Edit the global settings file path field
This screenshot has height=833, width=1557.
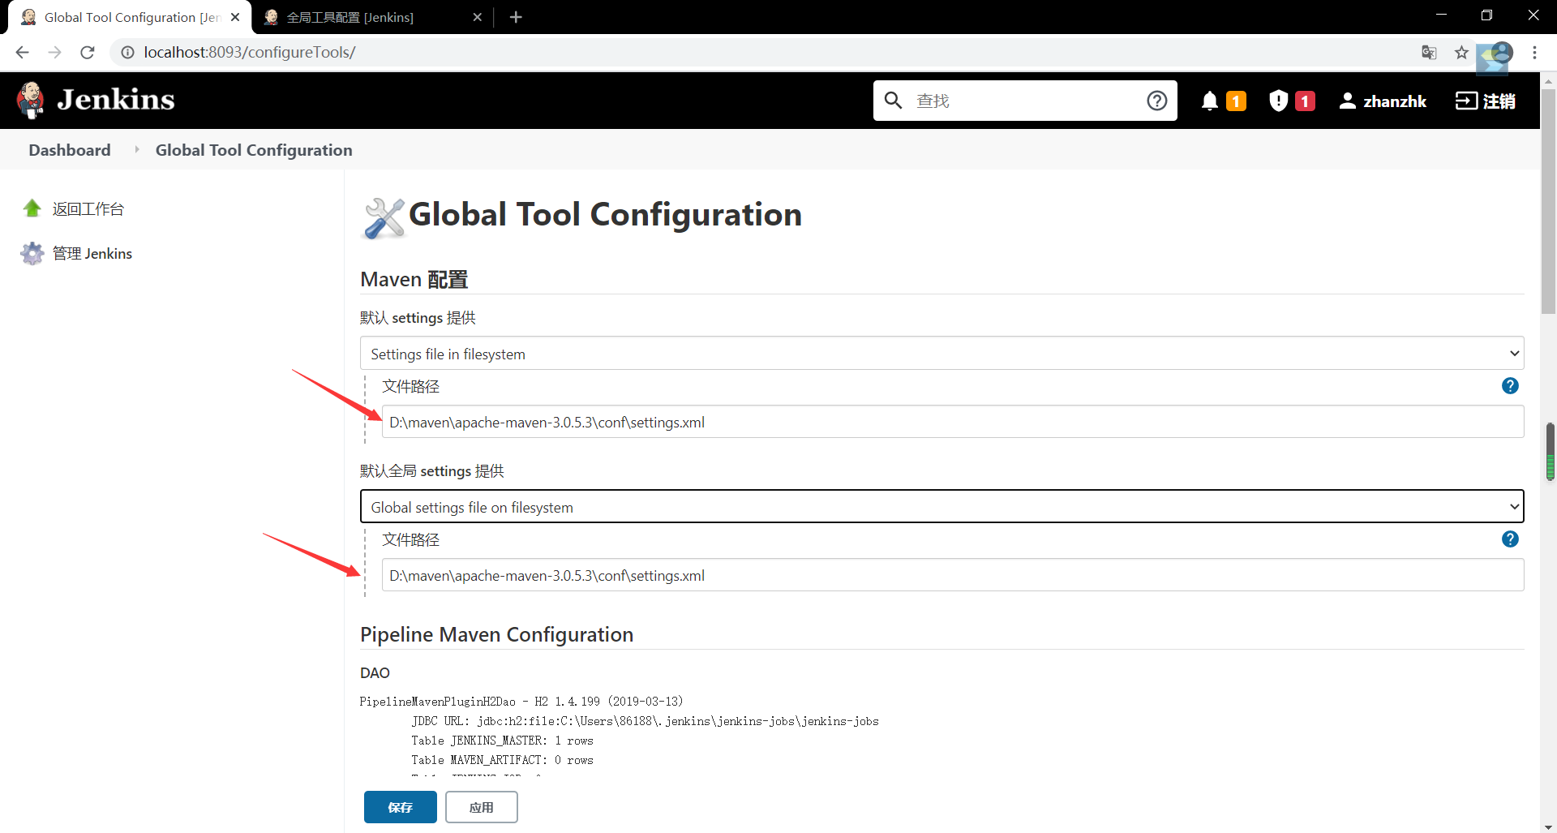(953, 575)
